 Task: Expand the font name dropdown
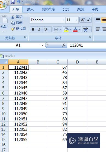pos(64,20)
